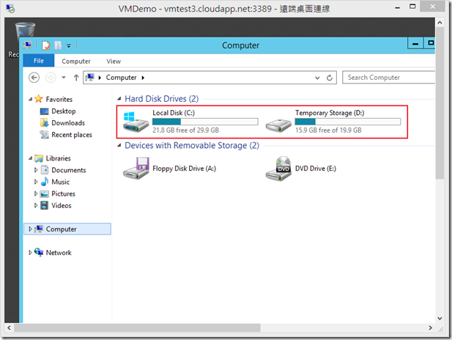This screenshot has width=452, height=340.
Task: Click the remote desktop horizontal scrollbar thumb
Action: pyautogui.click(x=137, y=328)
